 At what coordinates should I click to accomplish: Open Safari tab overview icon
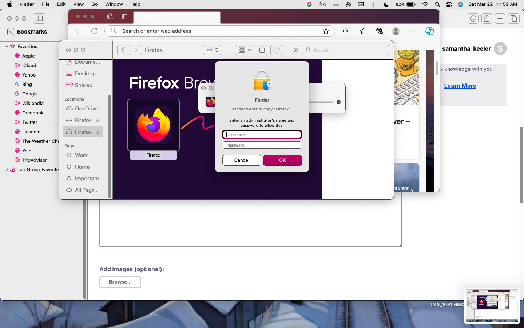coord(514,18)
